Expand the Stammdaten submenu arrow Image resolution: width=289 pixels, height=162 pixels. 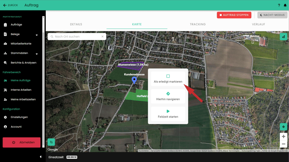coord(37,54)
